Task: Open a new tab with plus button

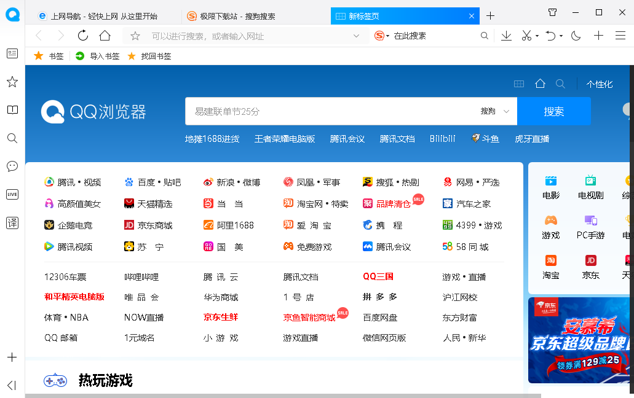Action: tap(491, 16)
